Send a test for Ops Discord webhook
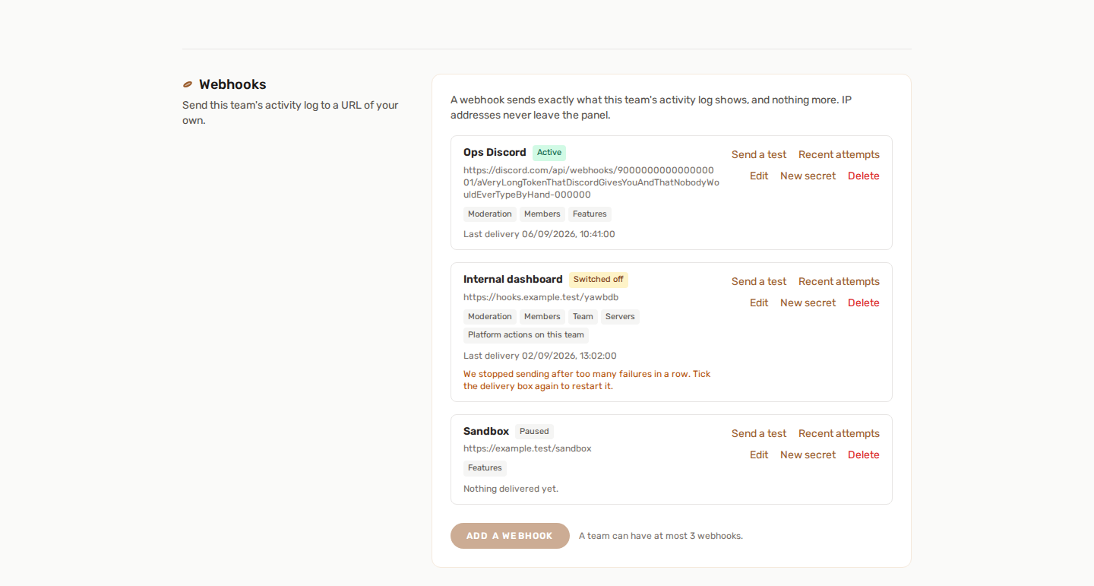1094x586 pixels. point(759,154)
